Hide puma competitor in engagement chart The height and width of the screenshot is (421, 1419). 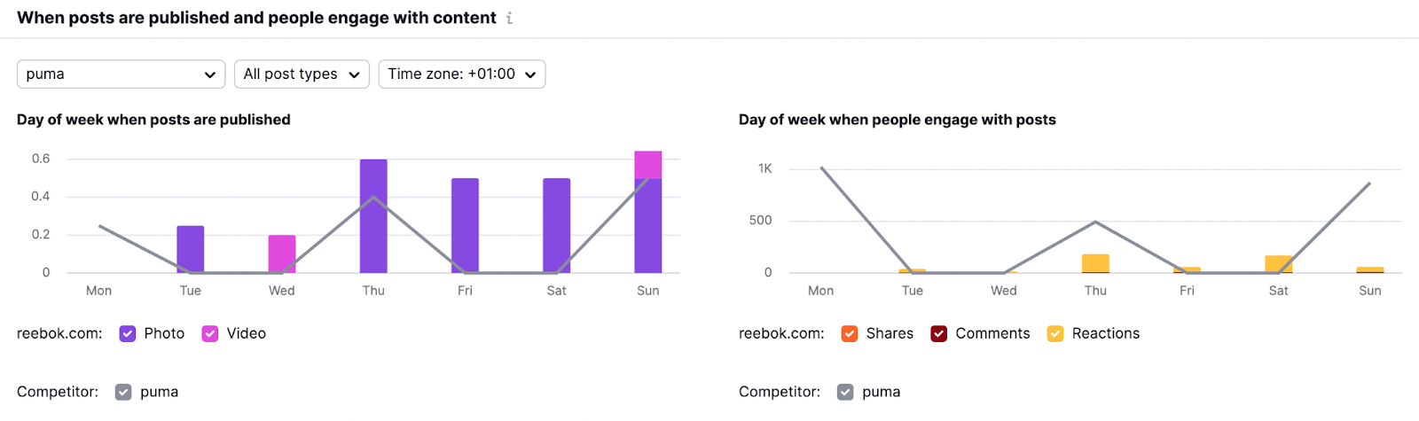(845, 392)
